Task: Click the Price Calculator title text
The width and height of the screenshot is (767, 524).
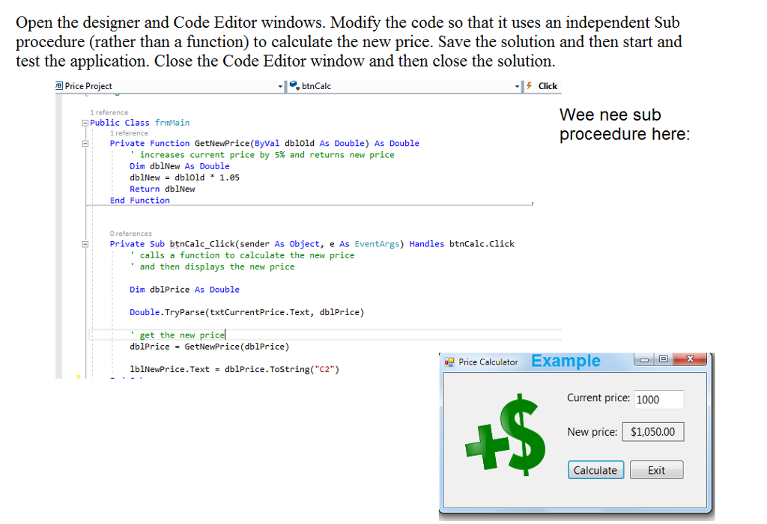Action: pyautogui.click(x=488, y=362)
